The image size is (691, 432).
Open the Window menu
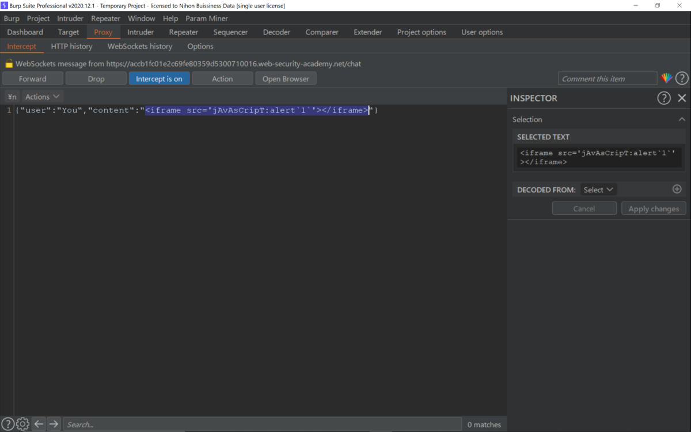(x=141, y=18)
